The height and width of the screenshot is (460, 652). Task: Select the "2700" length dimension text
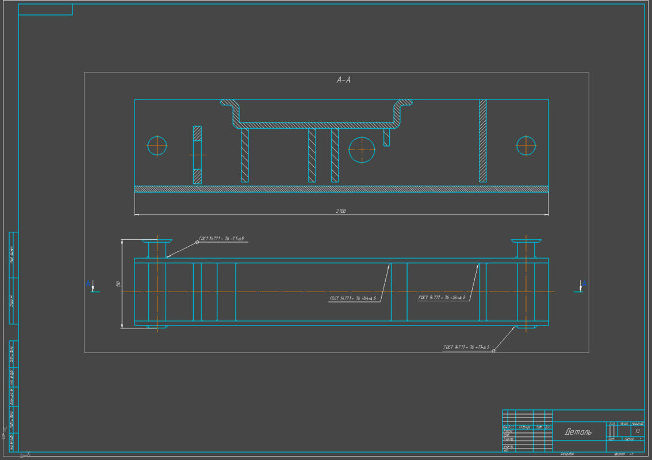click(340, 211)
